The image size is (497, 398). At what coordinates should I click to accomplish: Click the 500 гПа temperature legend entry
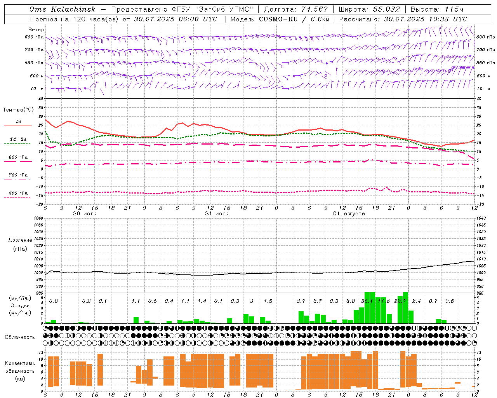pyautogui.click(x=18, y=193)
